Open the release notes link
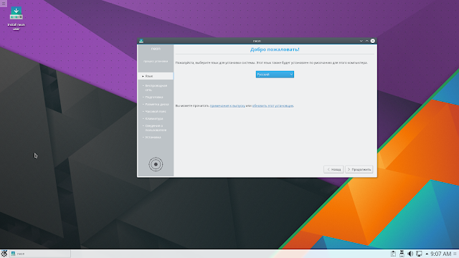The image size is (459, 258). [227, 105]
